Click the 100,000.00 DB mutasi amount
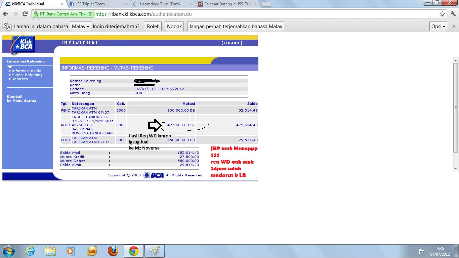The height and width of the screenshot is (258, 459). [x=181, y=110]
